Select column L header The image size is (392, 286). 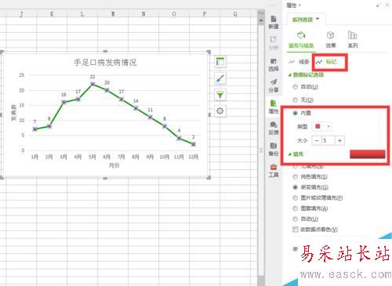click(82, 14)
